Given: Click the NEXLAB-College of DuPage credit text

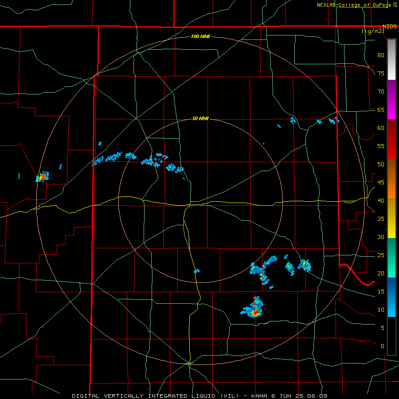Looking at the screenshot, I should click(353, 5).
